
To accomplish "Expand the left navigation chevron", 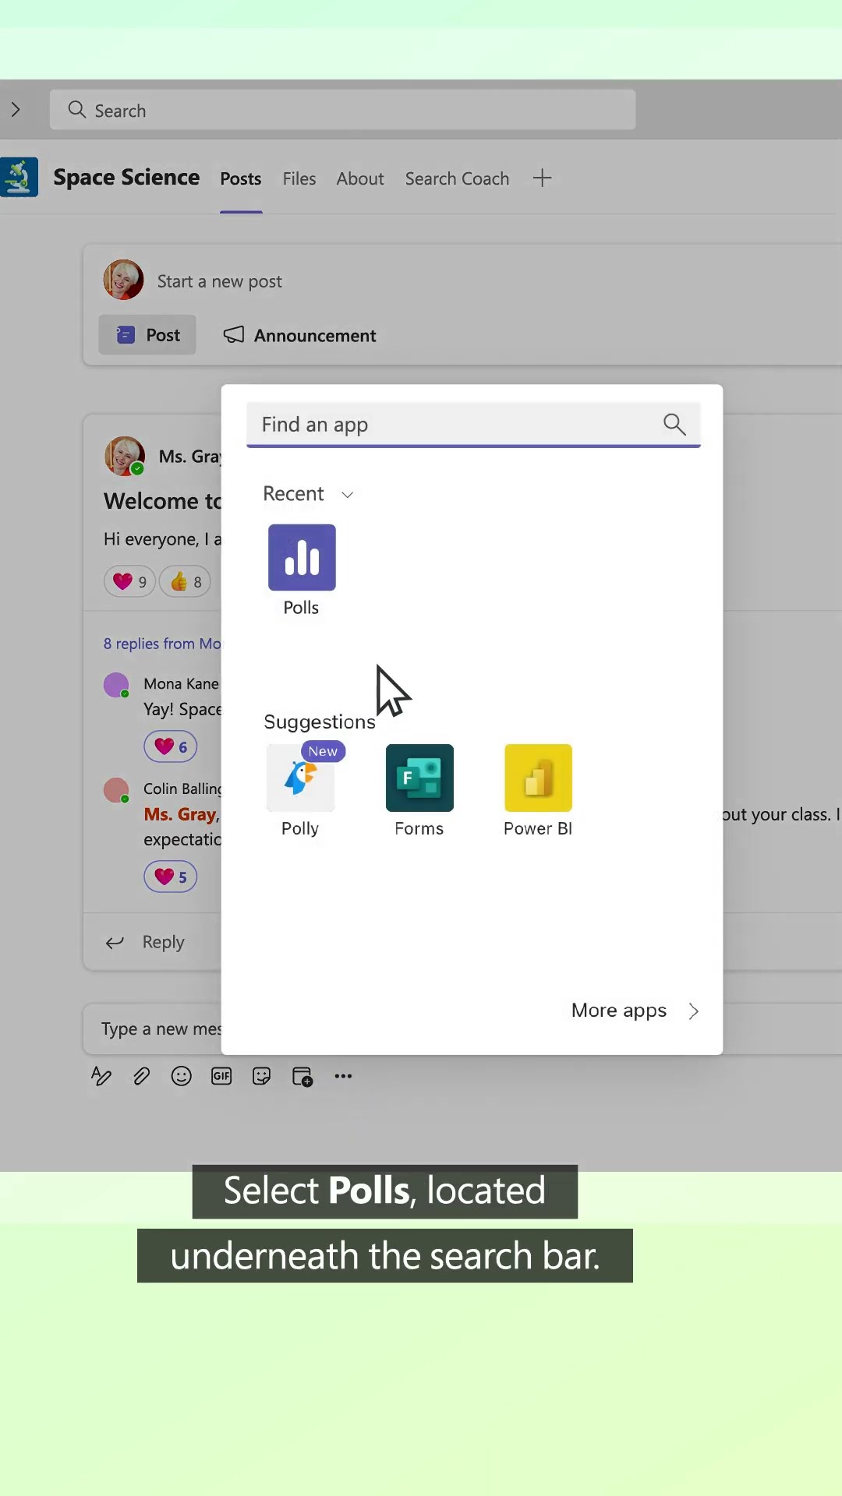I will click(x=16, y=110).
